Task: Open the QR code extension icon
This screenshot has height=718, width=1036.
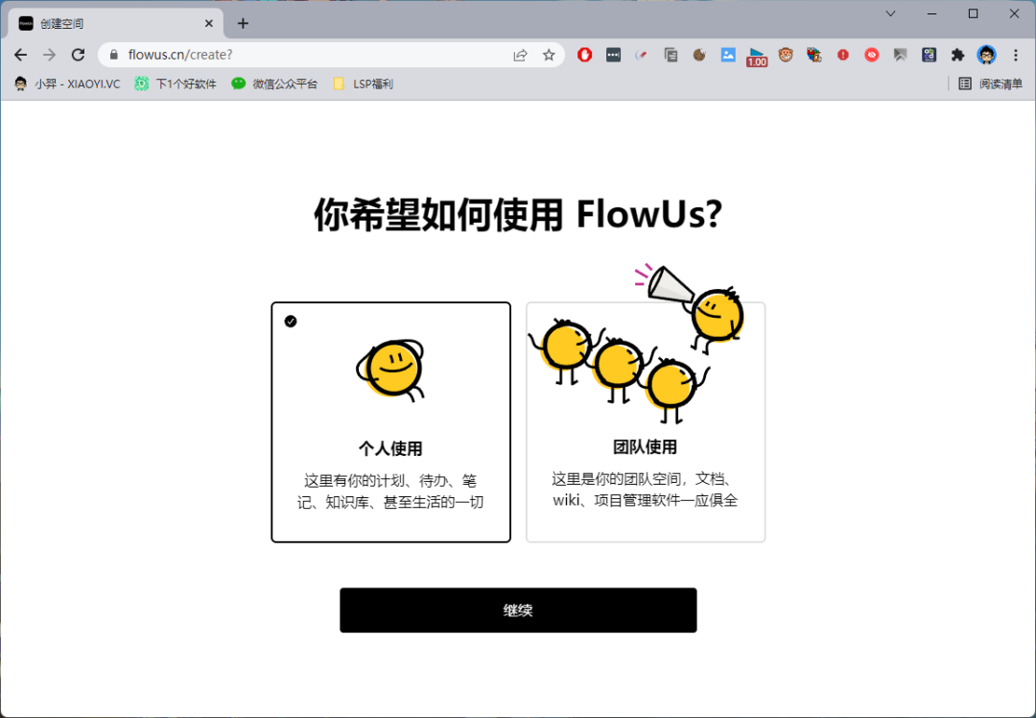Action: coord(930,55)
